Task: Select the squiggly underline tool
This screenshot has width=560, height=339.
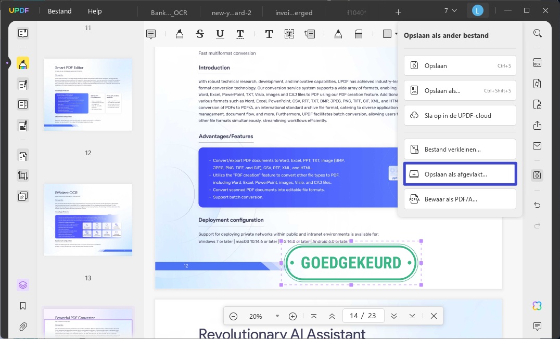Action: click(x=240, y=34)
